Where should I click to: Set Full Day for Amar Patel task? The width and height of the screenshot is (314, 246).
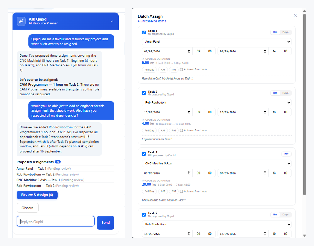149,70
